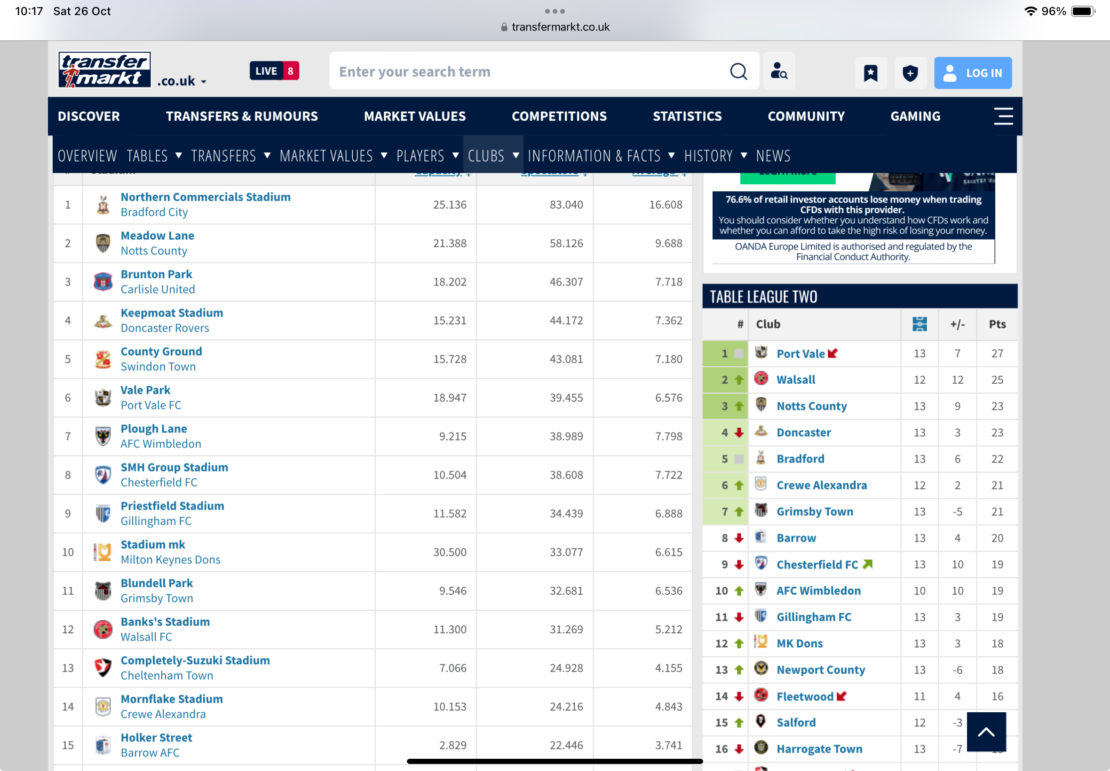Click the Milton Keynes Dons crest in stadium row
Viewport: 1110px width, 771px height.
(103, 553)
